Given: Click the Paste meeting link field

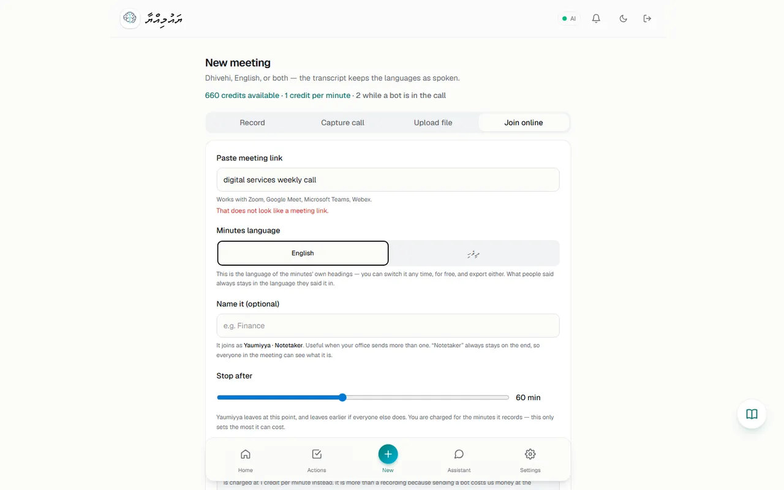Looking at the screenshot, I should (x=388, y=179).
